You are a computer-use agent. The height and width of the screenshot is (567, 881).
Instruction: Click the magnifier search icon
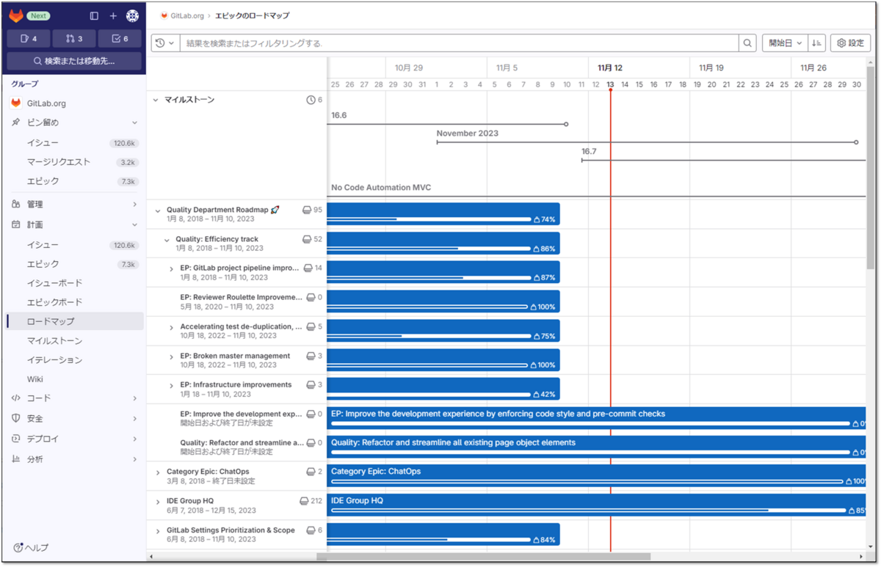tap(747, 43)
